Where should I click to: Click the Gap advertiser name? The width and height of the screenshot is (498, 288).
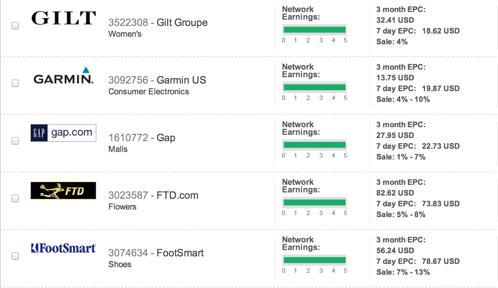click(166, 138)
